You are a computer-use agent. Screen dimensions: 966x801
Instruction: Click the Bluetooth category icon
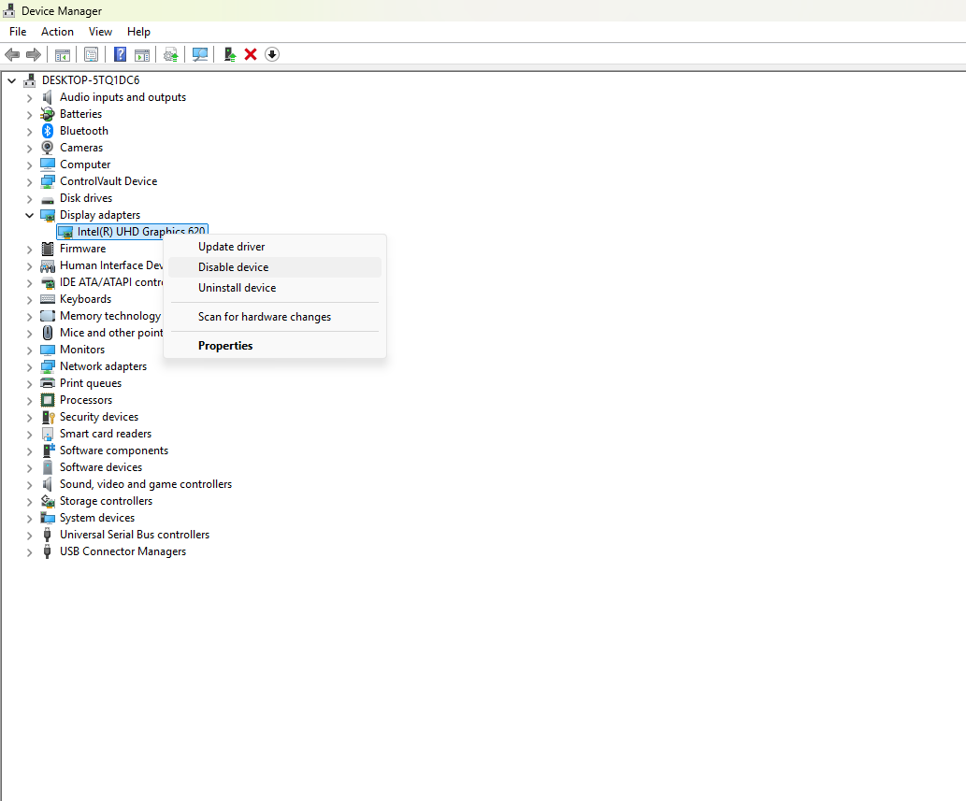coord(48,131)
